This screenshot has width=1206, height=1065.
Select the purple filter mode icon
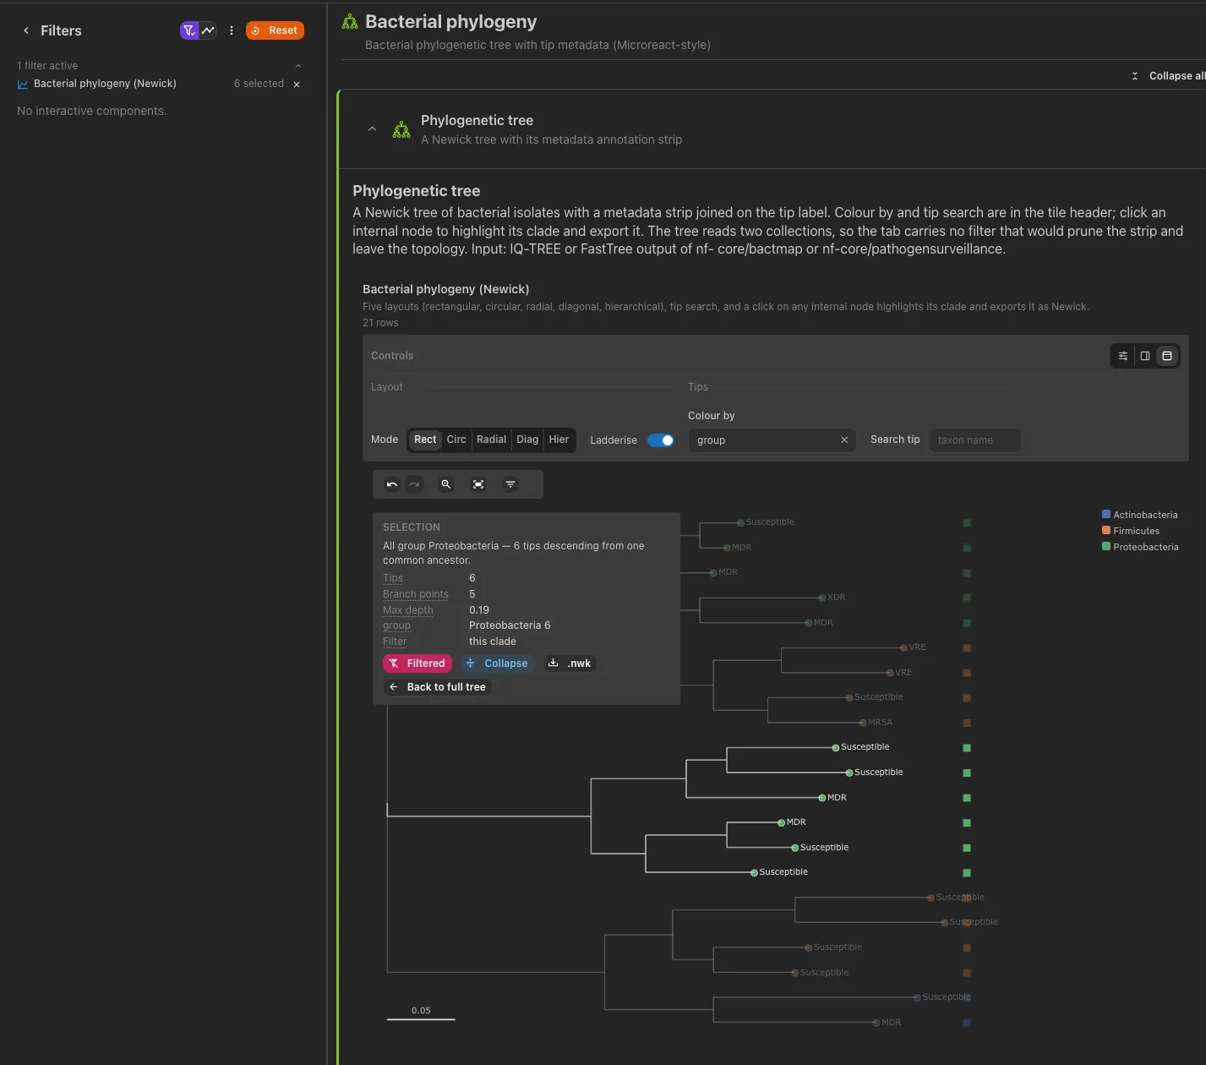tap(189, 30)
